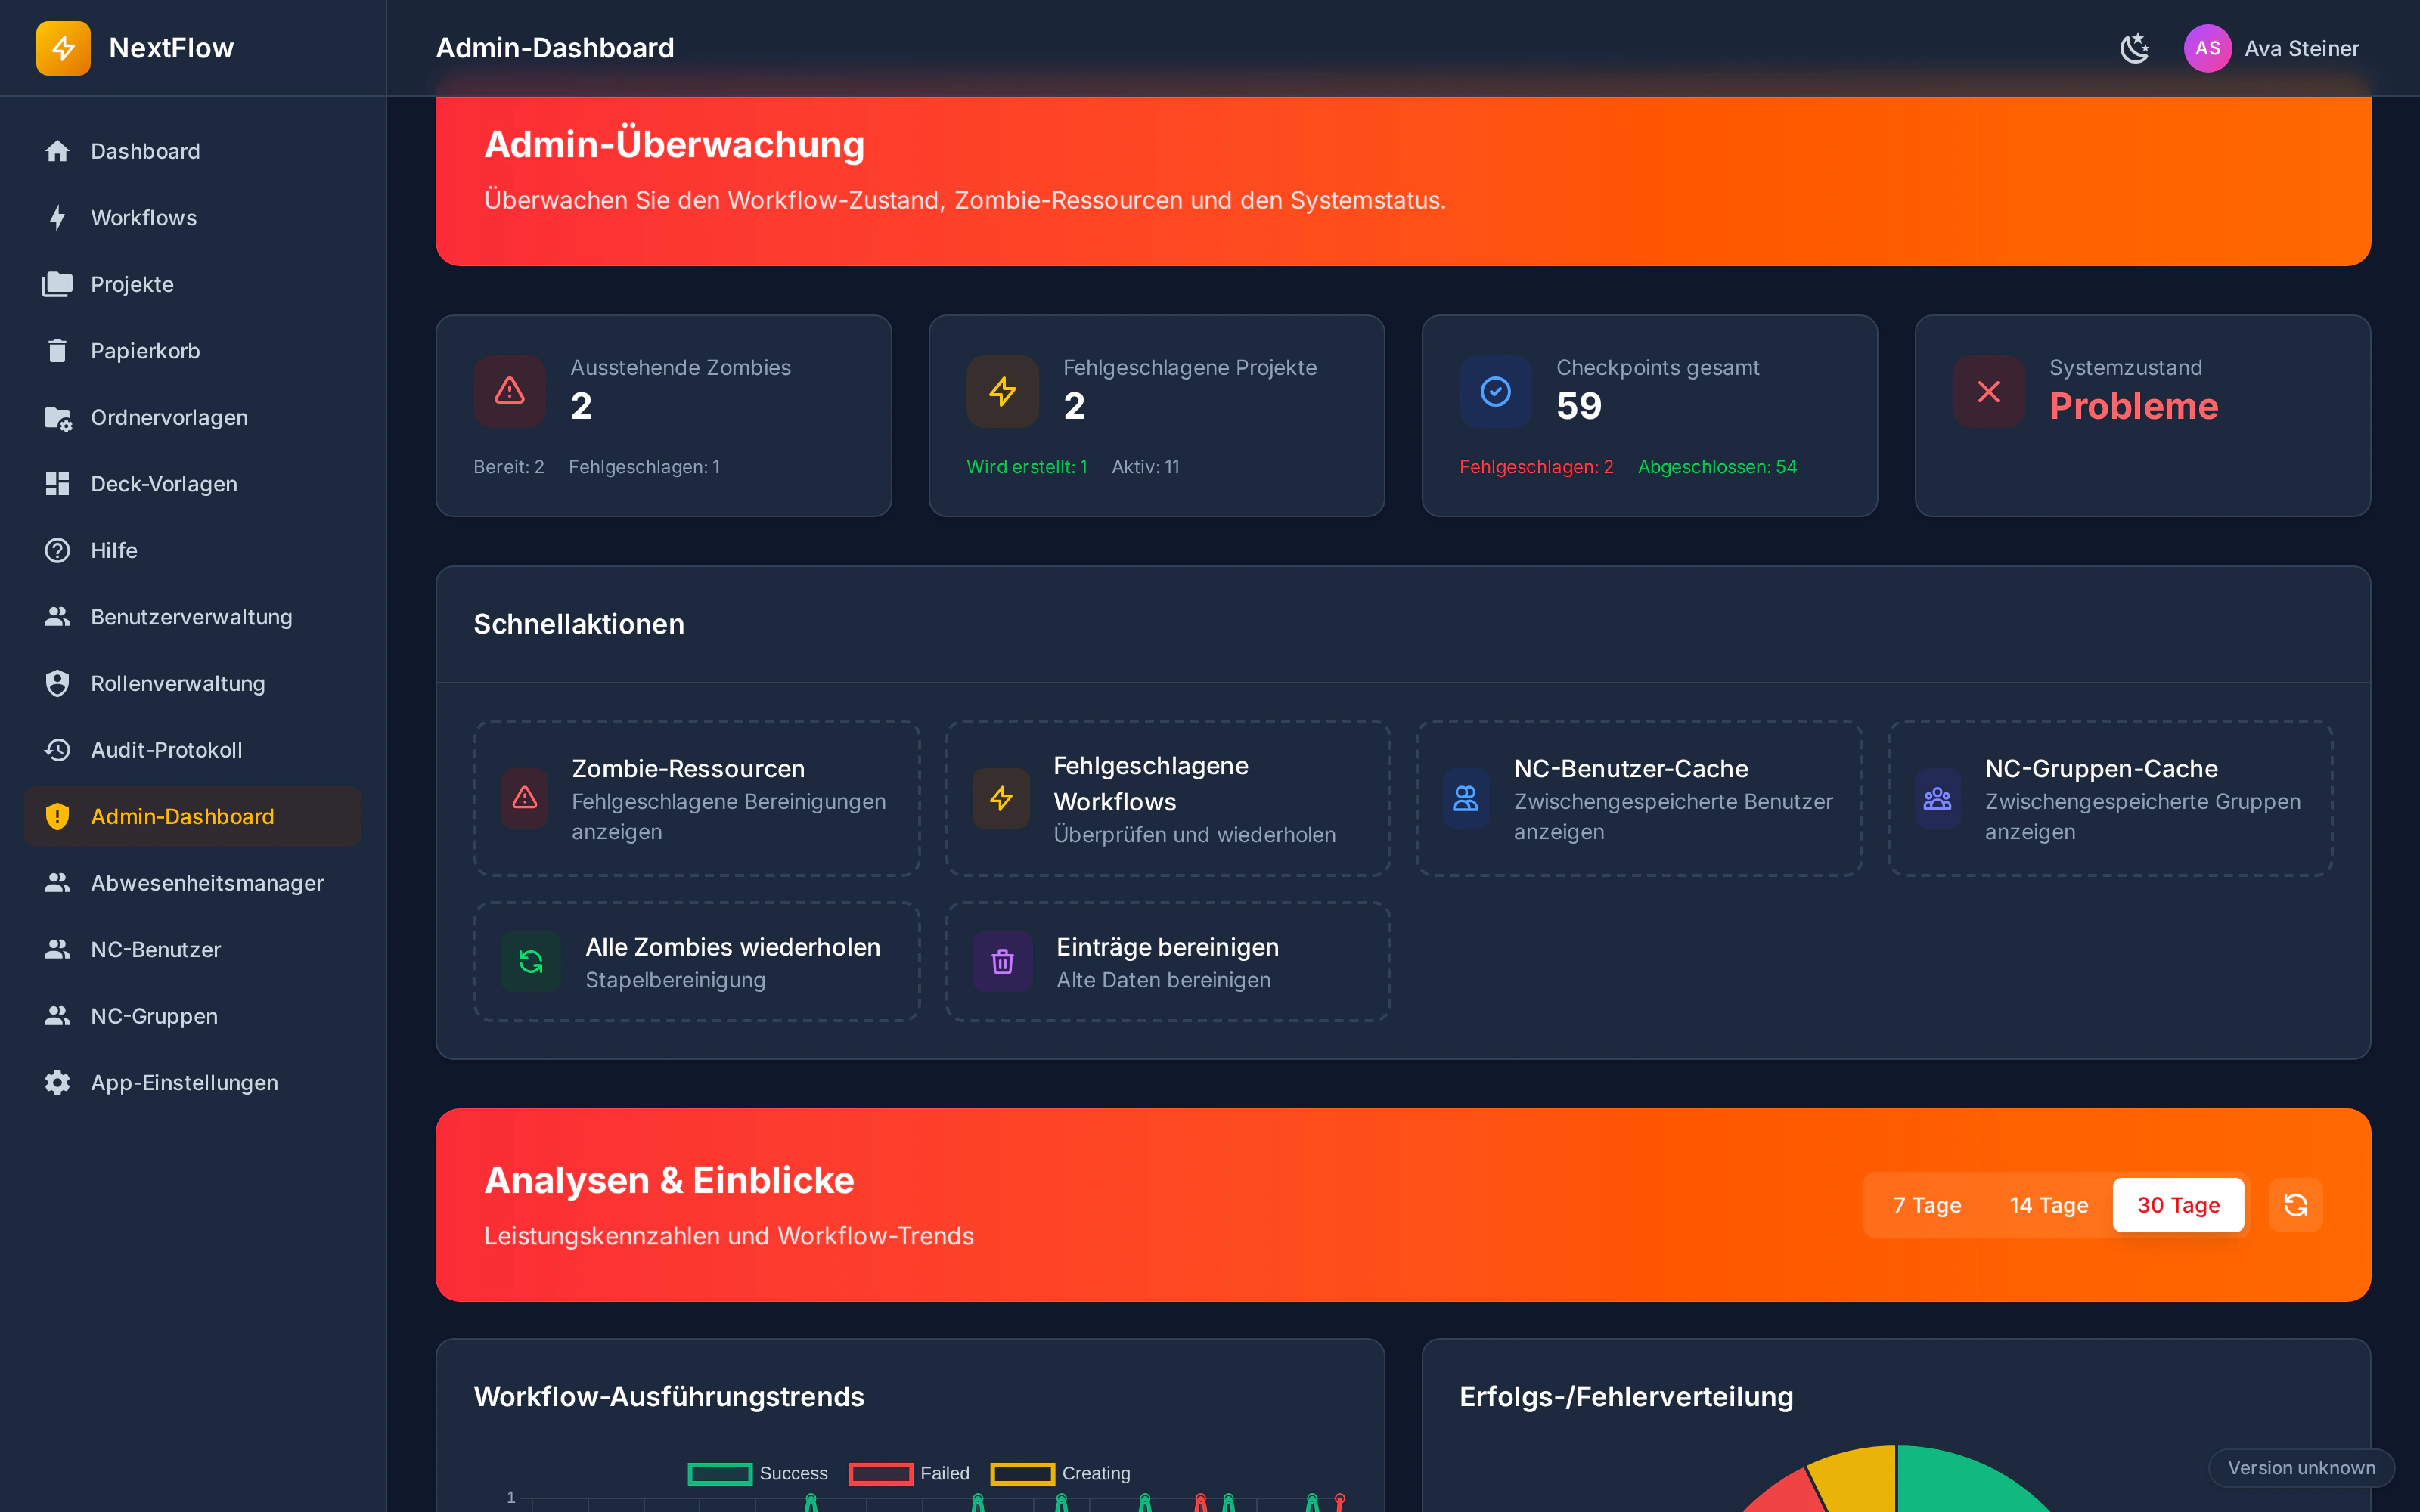Click the NC-Gruppen people icon
The width and height of the screenshot is (2420, 1512).
pyautogui.click(x=57, y=1016)
